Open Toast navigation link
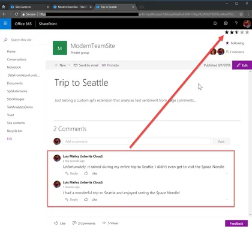Image resolution: width=252 pixels, height=229 pixels. 11,115
